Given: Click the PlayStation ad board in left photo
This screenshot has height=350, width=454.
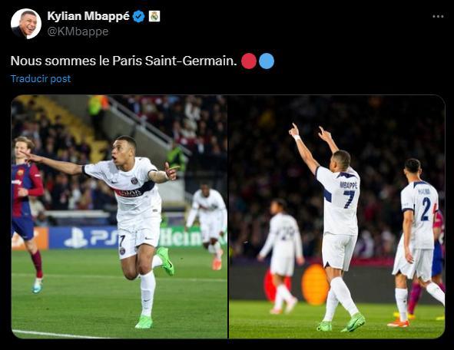Looking at the screenshot, I should (x=84, y=238).
